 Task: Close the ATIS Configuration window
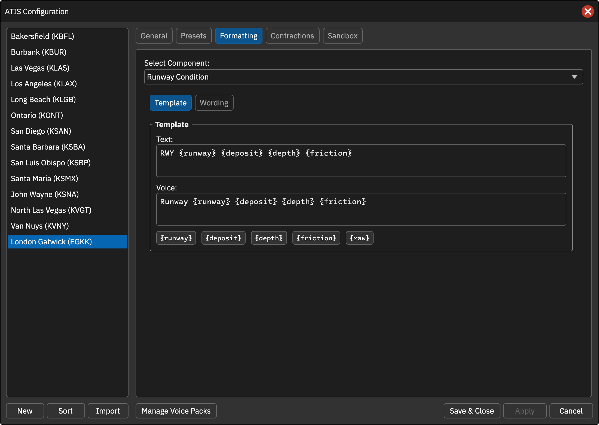pyautogui.click(x=588, y=11)
